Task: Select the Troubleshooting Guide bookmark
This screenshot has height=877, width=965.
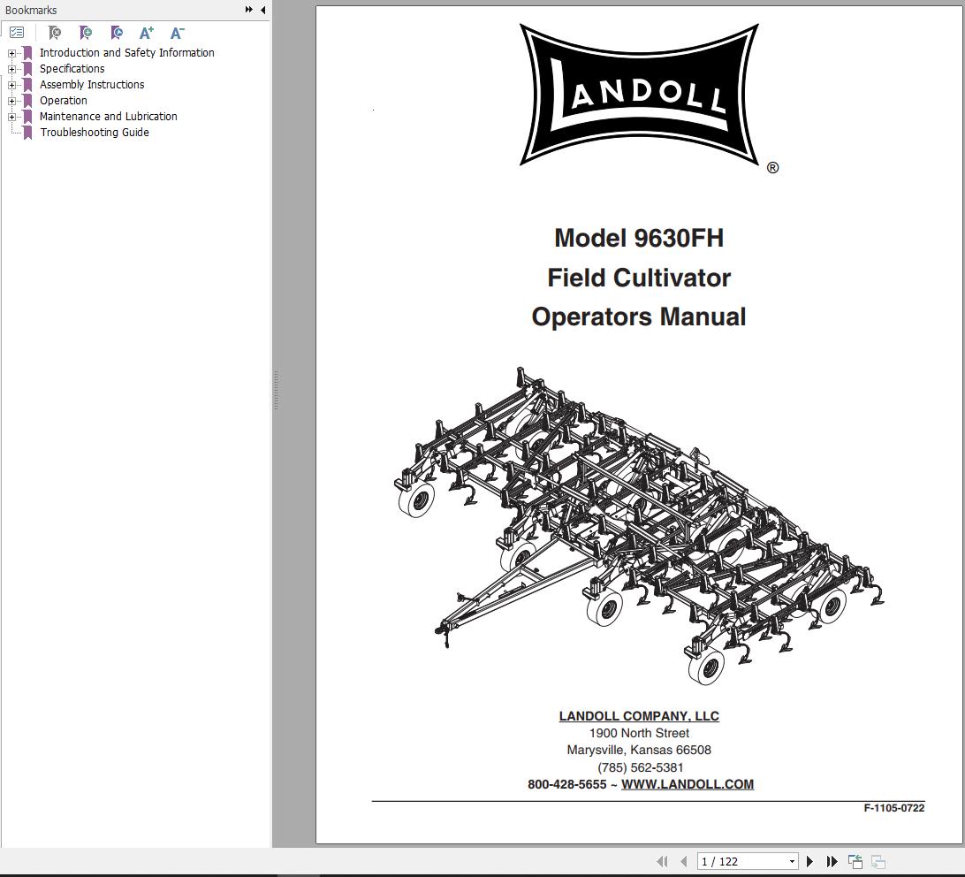Action: pos(95,132)
